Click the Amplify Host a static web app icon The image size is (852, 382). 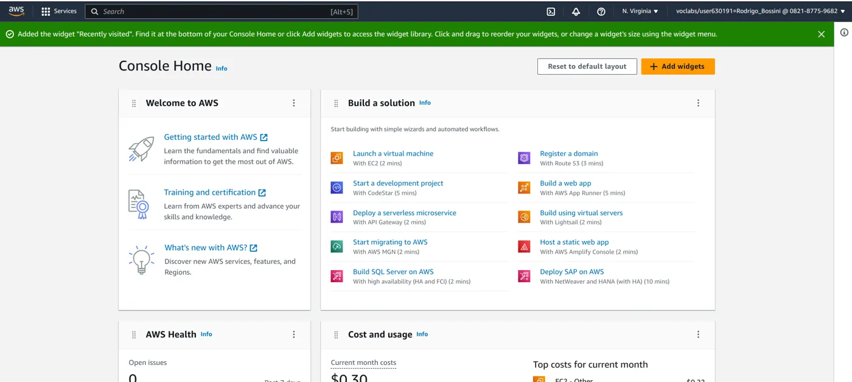(524, 246)
